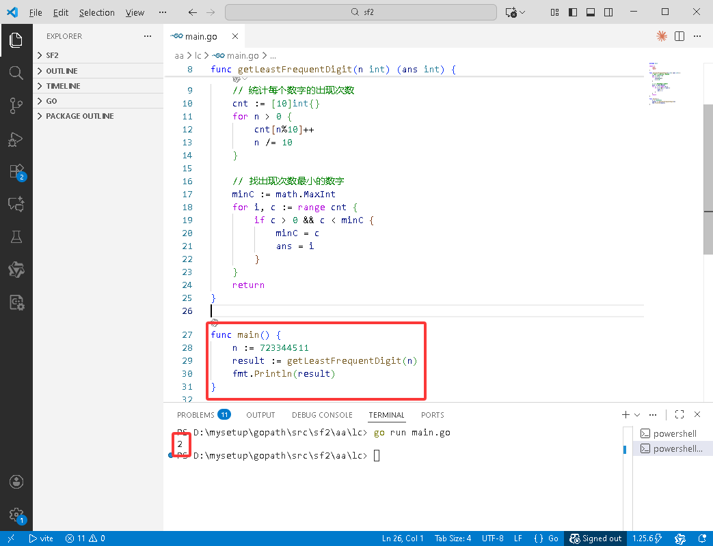The image size is (713, 546).
Task: Open more menus via title bar ellipsis
Action: point(163,12)
